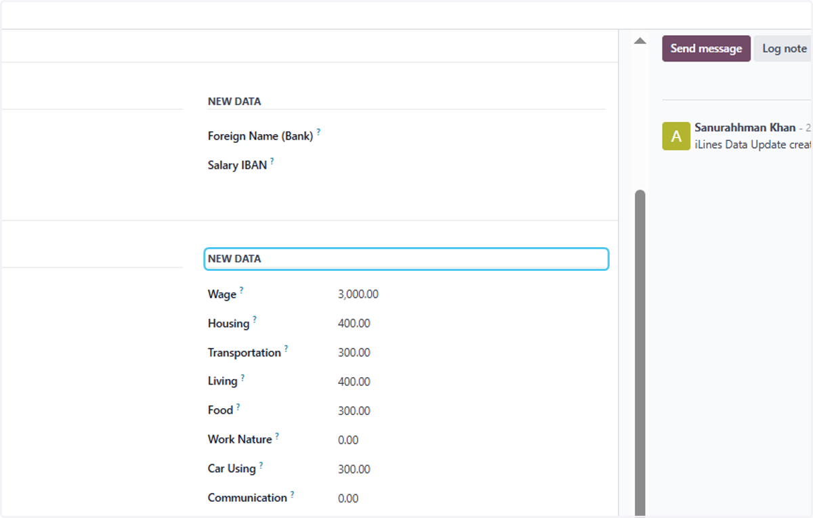Viewport: 813px width, 518px height.
Task: Click the Communication field label
Action: click(247, 498)
